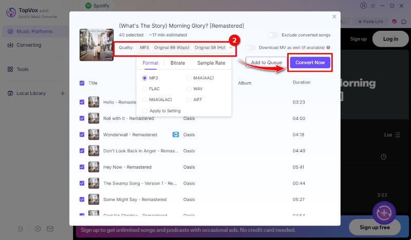The width and height of the screenshot is (411, 240).
Task: Click the Spotify Sign up link
Action: [358, 39]
